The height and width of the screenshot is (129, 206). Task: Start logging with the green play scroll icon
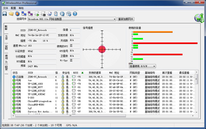click(37, 14)
